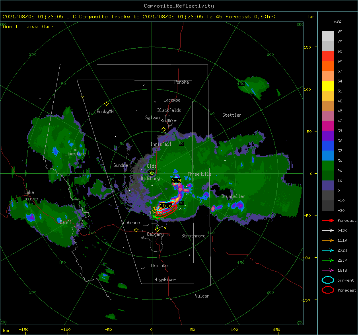Pick the yellow 54–51 dBZ swatch
This screenshot has height=335, width=358.
tap(328, 86)
